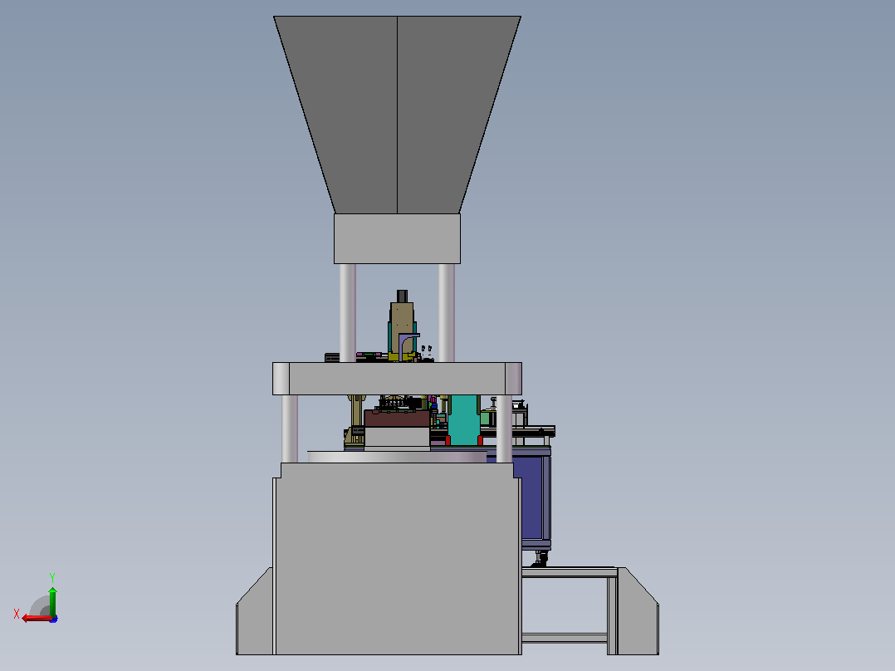Select the right upper support column
895x671 pixels.
click(447, 313)
